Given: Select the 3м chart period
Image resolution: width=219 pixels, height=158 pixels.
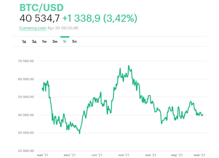Looking at the screenshot, I should coord(55,41).
